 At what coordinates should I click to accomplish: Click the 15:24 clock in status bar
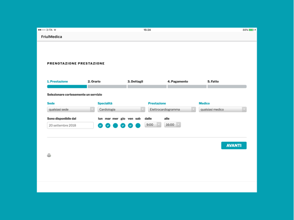tap(147, 30)
